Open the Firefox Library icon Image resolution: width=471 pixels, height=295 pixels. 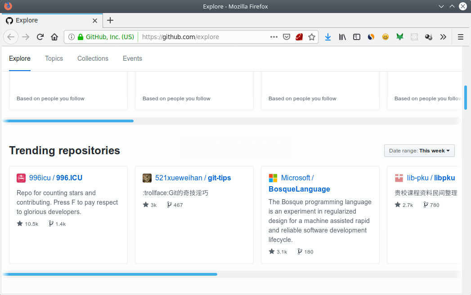pyautogui.click(x=342, y=37)
